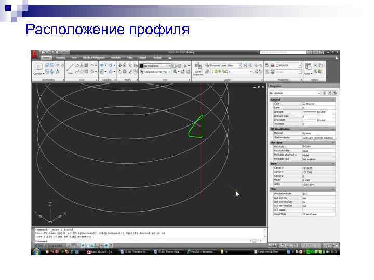Click the Linetype ByLayer property value
This screenshot has width=374, height=280.
click(318, 112)
